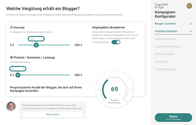Toggle the Vorschlag erlauben switch

coord(116,42)
